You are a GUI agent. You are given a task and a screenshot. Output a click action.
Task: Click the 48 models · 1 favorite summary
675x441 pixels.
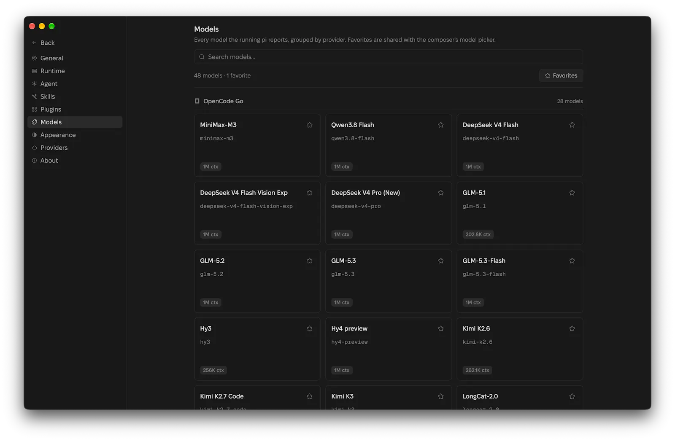222,75
